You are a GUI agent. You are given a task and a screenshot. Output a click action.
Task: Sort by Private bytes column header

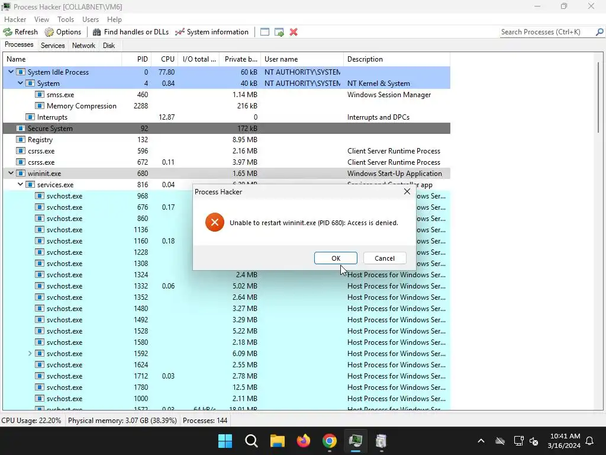click(x=240, y=59)
